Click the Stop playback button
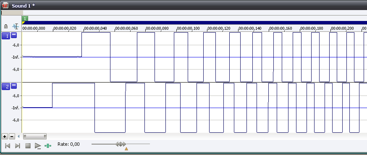 tap(28, 146)
